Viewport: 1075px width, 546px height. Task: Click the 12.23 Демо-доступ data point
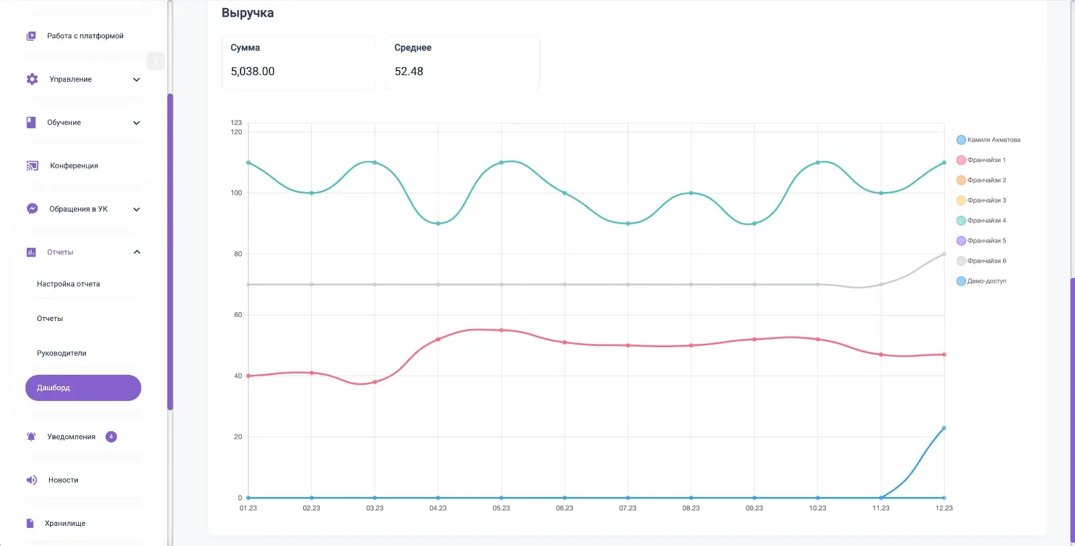[944, 428]
